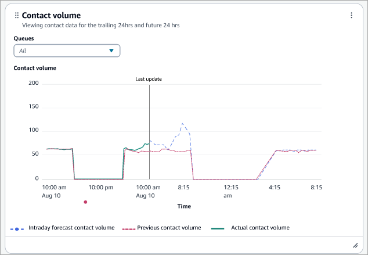This screenshot has width=368, height=255.
Task: Click the pink dot below the x-axis
Action: pyautogui.click(x=85, y=202)
